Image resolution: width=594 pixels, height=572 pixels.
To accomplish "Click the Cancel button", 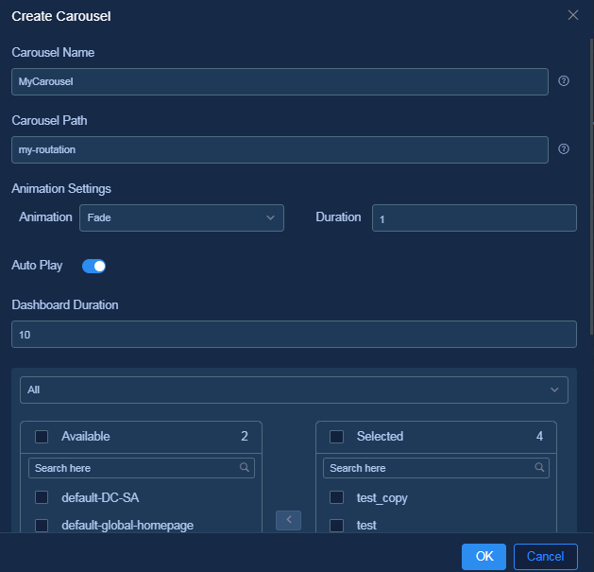I will tap(546, 557).
